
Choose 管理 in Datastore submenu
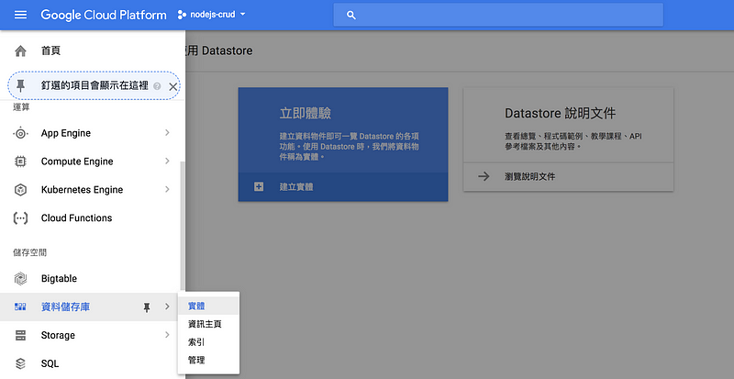(x=208, y=361)
